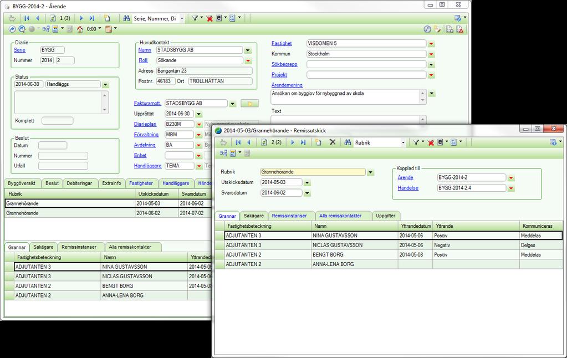Screen dimensions: 567x358
Task: Click the Fakturamott. link
Action: pyautogui.click(x=147, y=103)
